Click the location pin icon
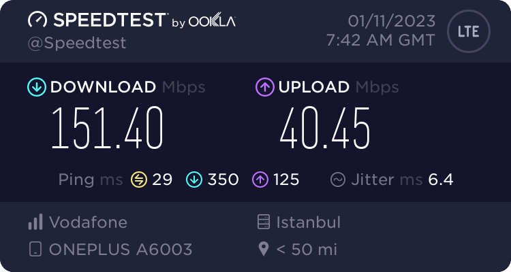 point(263,250)
